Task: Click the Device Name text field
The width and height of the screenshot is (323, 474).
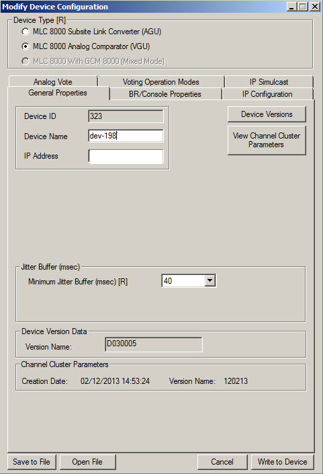Action: [x=126, y=136]
